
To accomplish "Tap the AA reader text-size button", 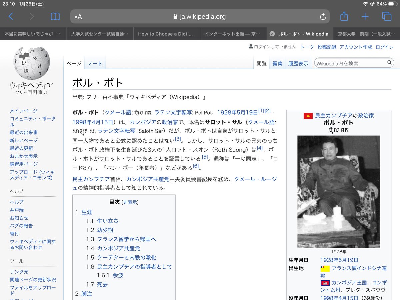I will tap(78, 17).
